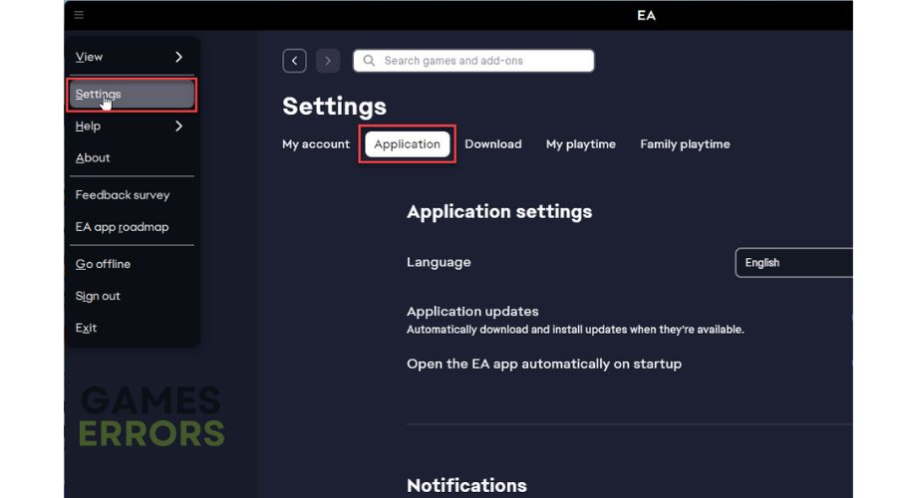Open the hamburger menu icon
This screenshot has width=897, height=498.
[79, 15]
